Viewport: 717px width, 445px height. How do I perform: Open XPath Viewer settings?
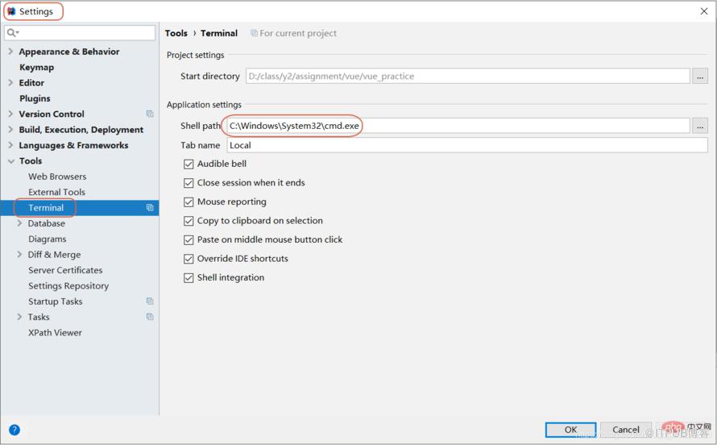[55, 332]
